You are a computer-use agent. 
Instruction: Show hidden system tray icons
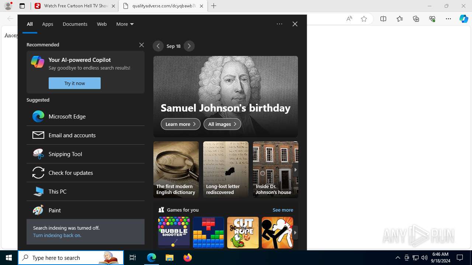point(398,258)
